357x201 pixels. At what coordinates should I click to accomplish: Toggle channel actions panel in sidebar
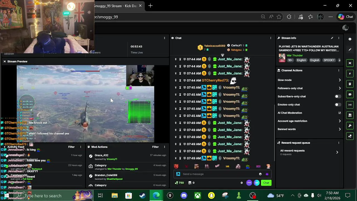[350, 115]
